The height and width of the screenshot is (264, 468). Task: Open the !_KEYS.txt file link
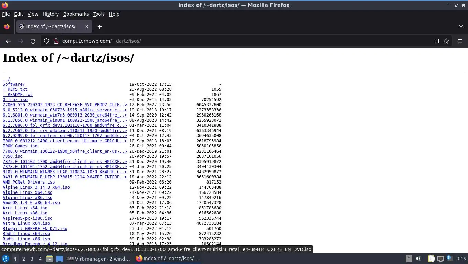pos(15,89)
